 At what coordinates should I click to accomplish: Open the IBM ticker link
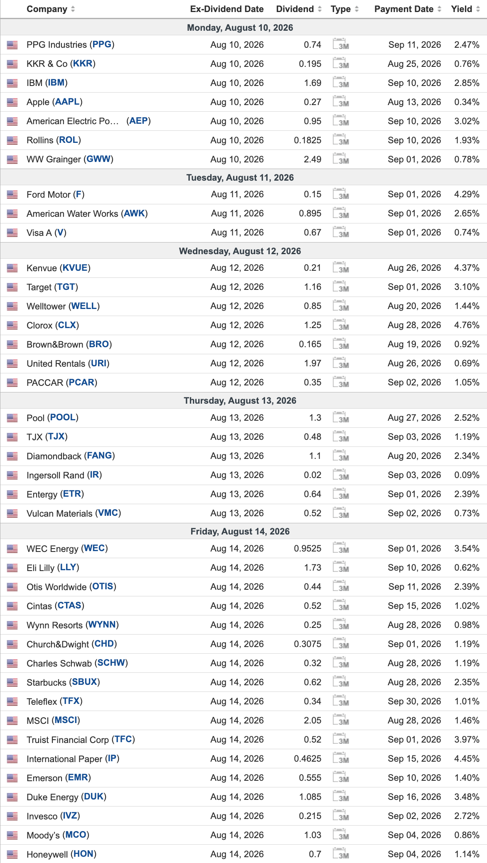tap(57, 83)
